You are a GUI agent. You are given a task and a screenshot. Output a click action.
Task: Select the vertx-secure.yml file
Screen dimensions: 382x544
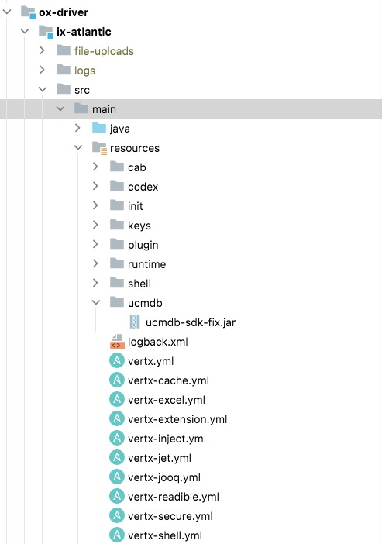[170, 516]
